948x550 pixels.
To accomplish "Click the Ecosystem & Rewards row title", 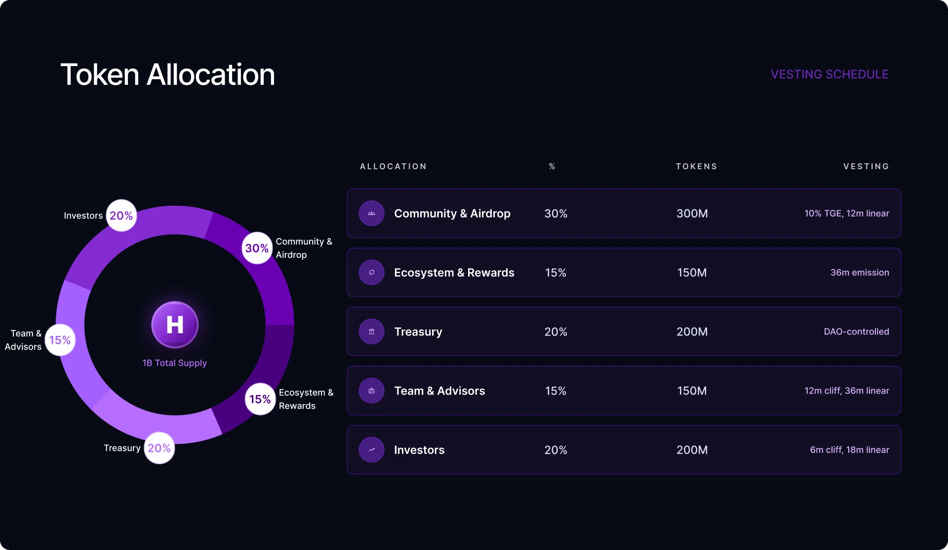I will point(454,273).
